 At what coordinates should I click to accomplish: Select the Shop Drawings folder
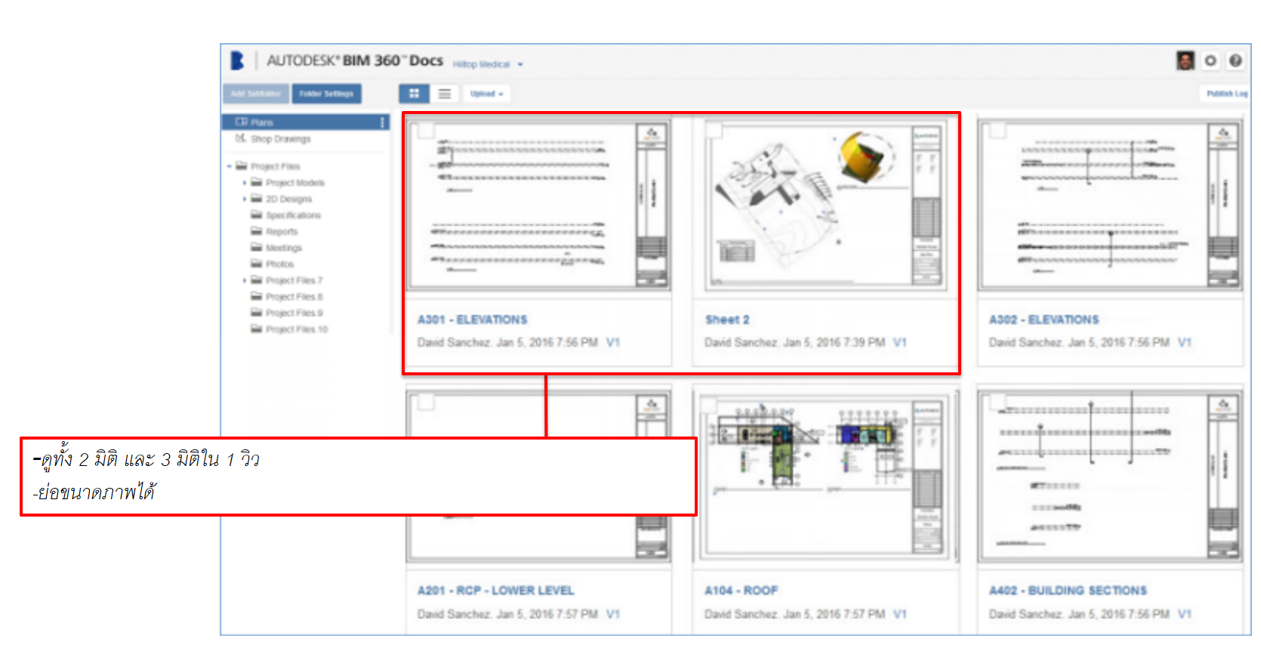pyautogui.click(x=281, y=139)
